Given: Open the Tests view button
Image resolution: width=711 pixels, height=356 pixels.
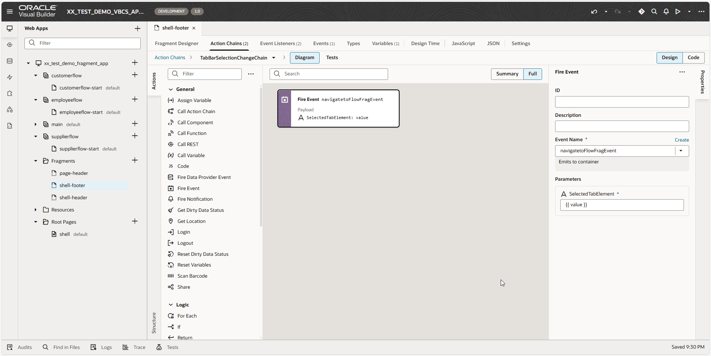Looking at the screenshot, I should tap(332, 58).
